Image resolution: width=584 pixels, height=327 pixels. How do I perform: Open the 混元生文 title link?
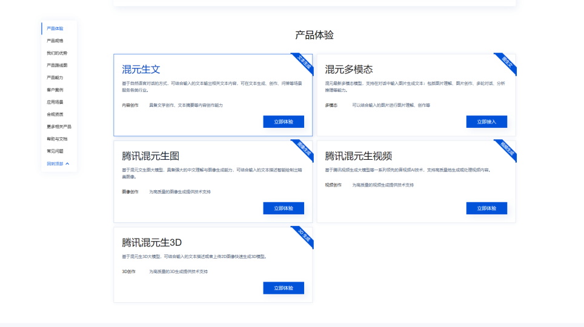pos(141,69)
